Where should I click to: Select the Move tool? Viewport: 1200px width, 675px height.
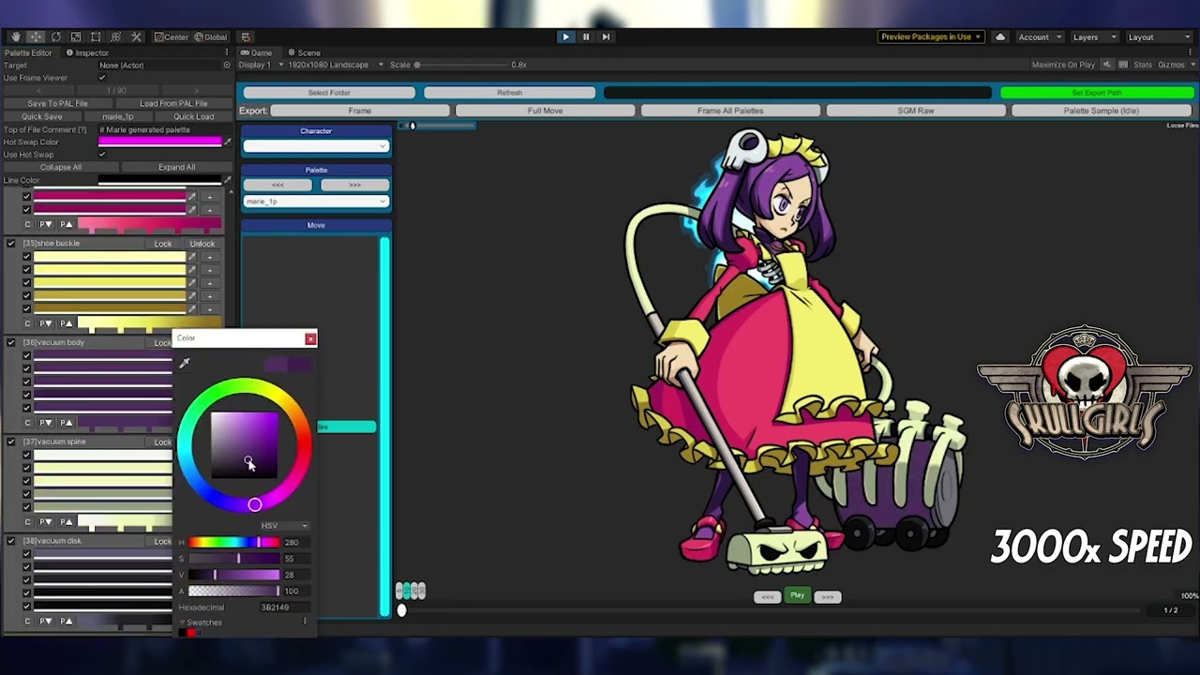(36, 37)
